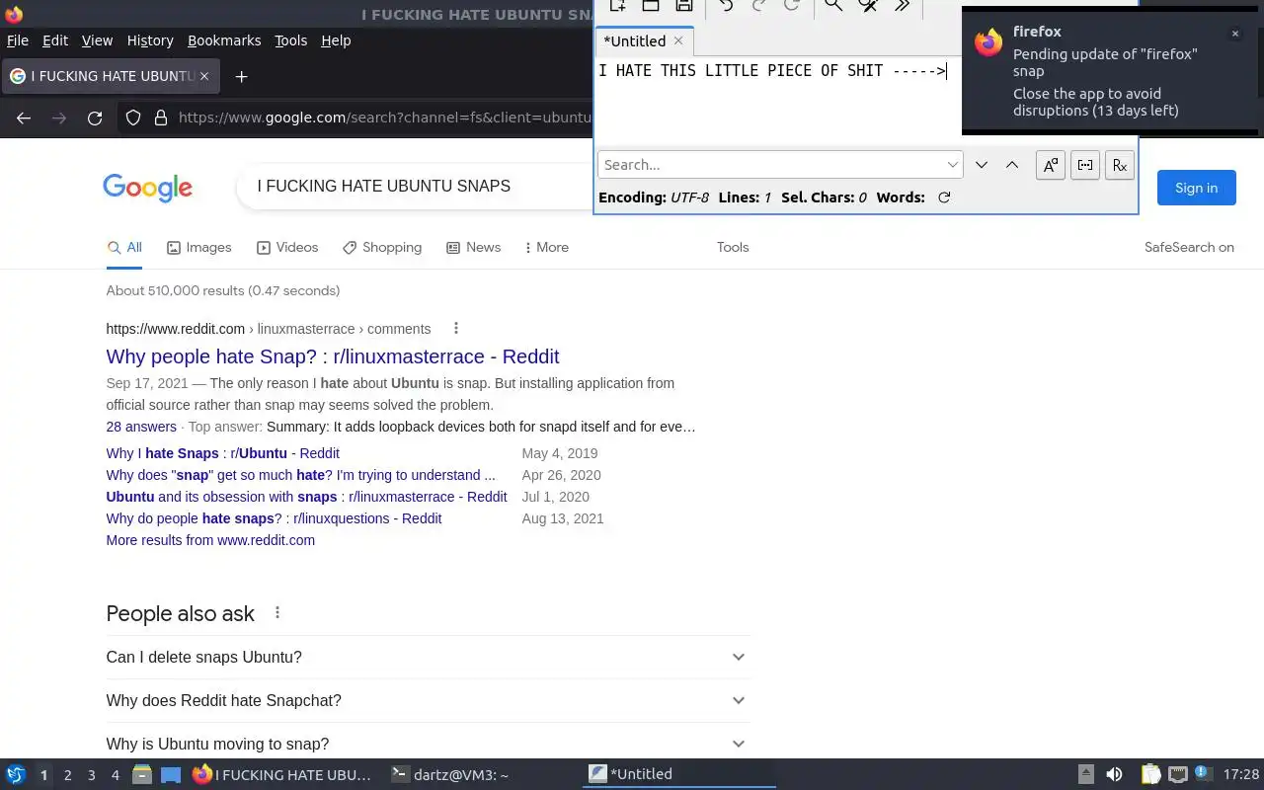Expand the editor toolbar overflow chevrons
Image resolution: width=1264 pixels, height=790 pixels.
coord(902,6)
